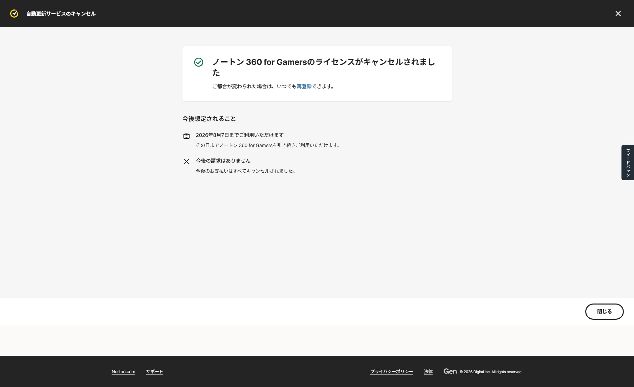This screenshot has height=387, width=634.
Task: Click the 今後想定されること heading
Action: pos(209,119)
